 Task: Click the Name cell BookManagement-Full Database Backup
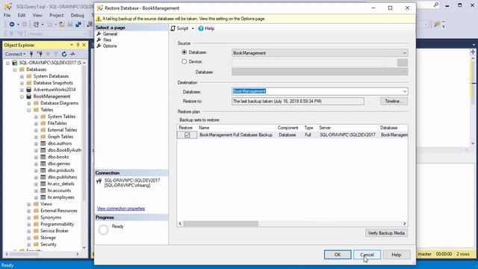point(236,134)
